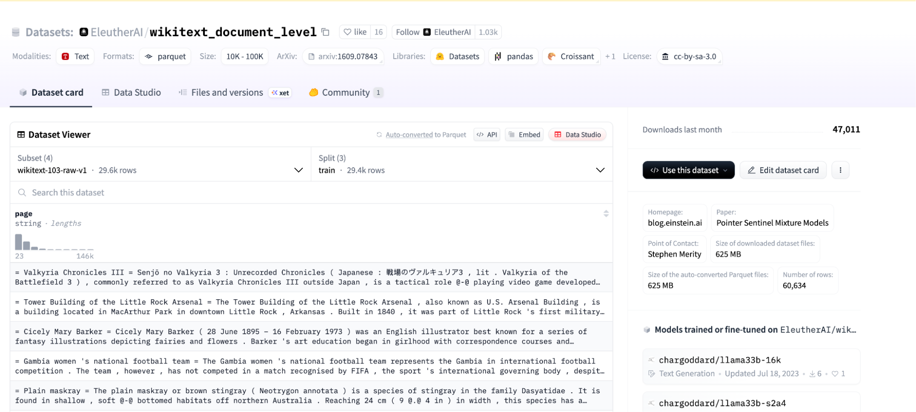Go to the Community tab
The width and height of the screenshot is (916, 412).
pyautogui.click(x=346, y=93)
